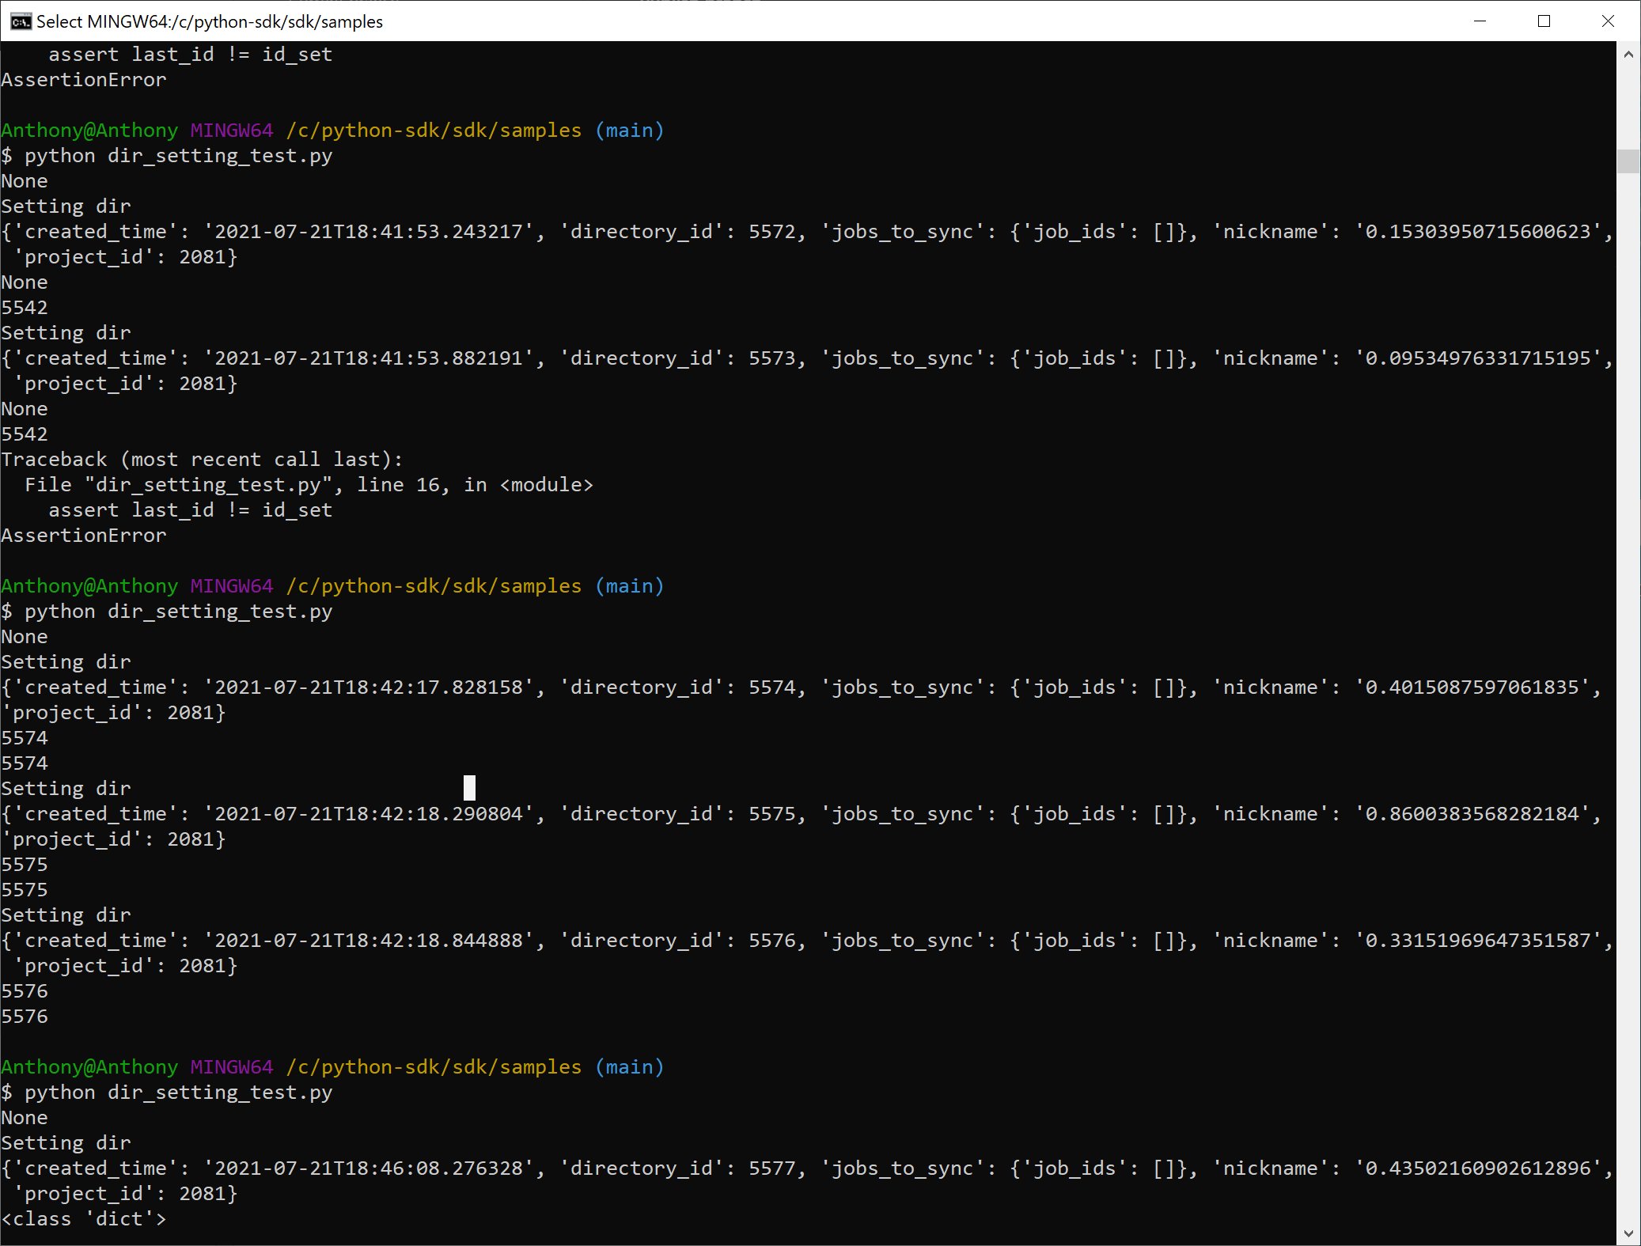Click the vertical scrollbar thumb
The image size is (1641, 1246).
(1628, 161)
